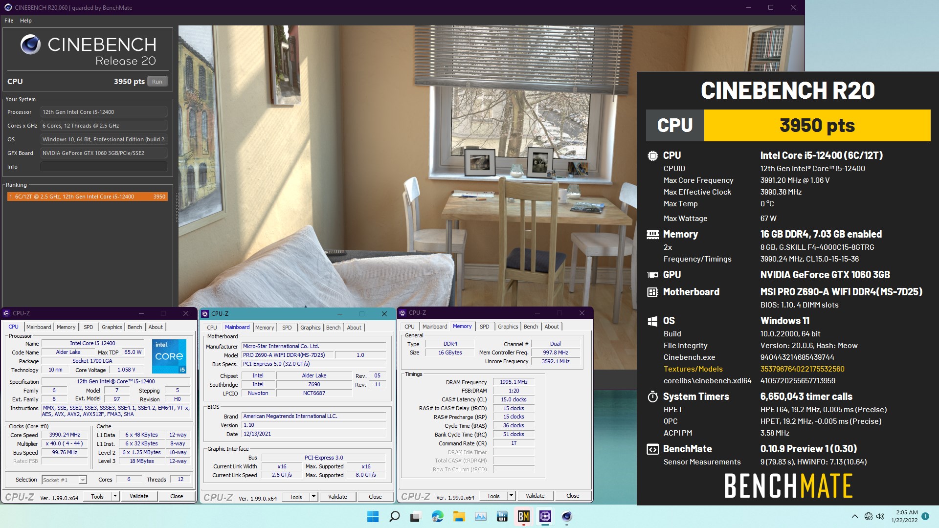Click BIOS Version 1.10 field
The width and height of the screenshot is (939, 528).
pos(314,425)
